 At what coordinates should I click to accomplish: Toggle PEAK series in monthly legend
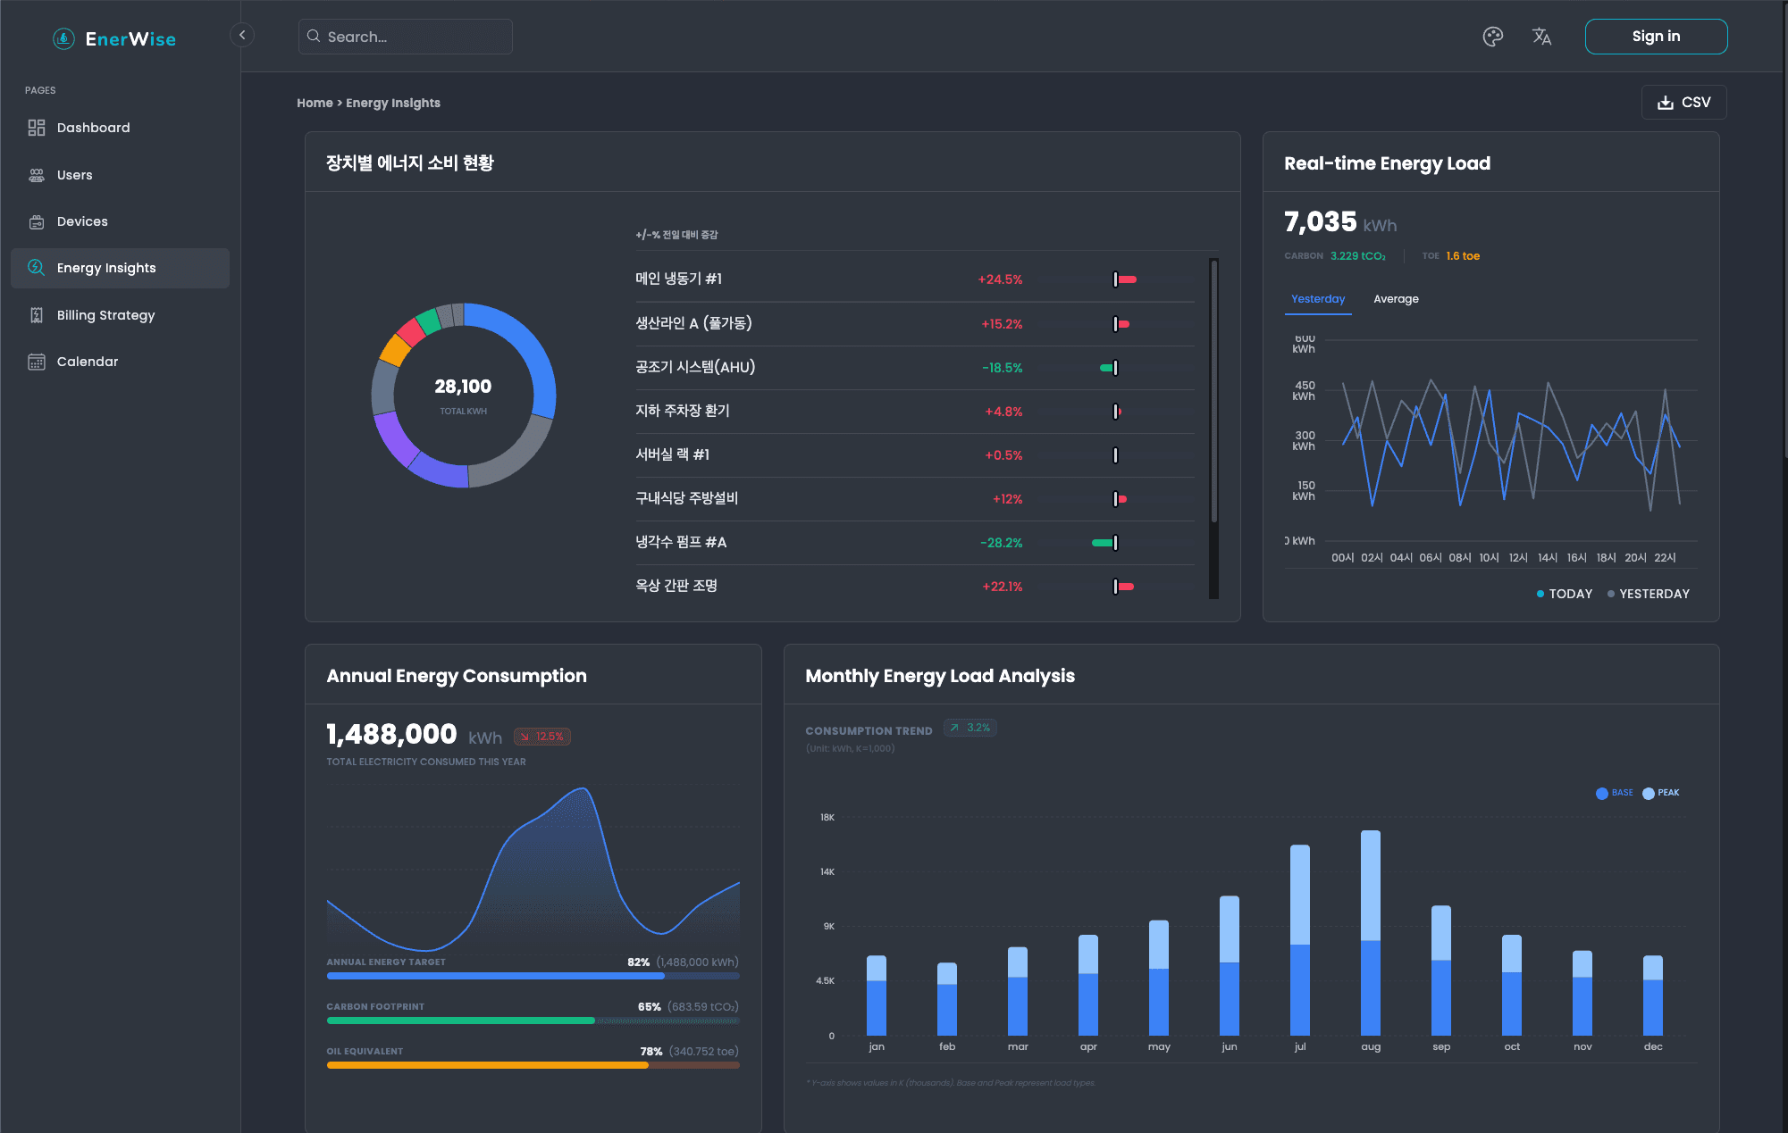[x=1660, y=793]
